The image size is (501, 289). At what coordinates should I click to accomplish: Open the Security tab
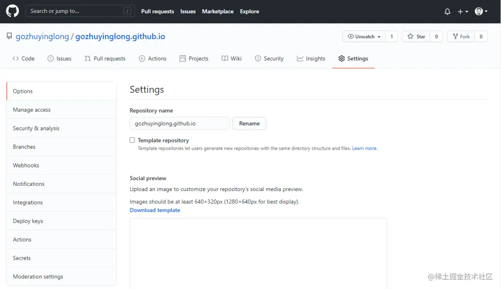tap(269, 58)
